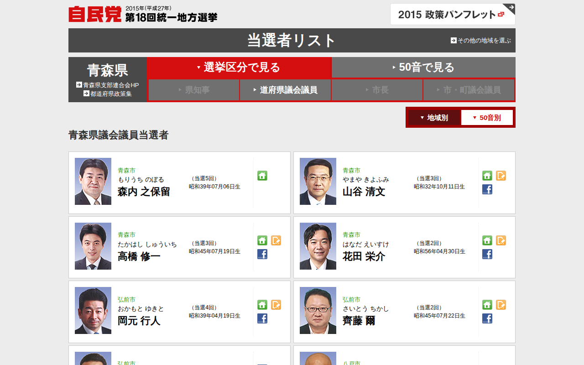Screen dimensions: 584x365
Task: Click birthdate 昭和32年10月11日生
Action: click(x=439, y=187)
